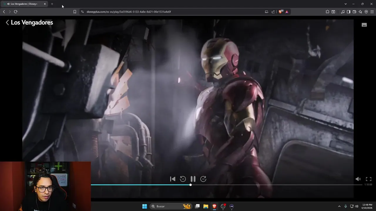Navigate forward in the browser
The height and width of the screenshot is (211, 376).
pyautogui.click(x=9, y=12)
